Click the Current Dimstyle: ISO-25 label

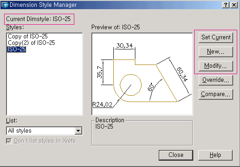click(x=38, y=19)
